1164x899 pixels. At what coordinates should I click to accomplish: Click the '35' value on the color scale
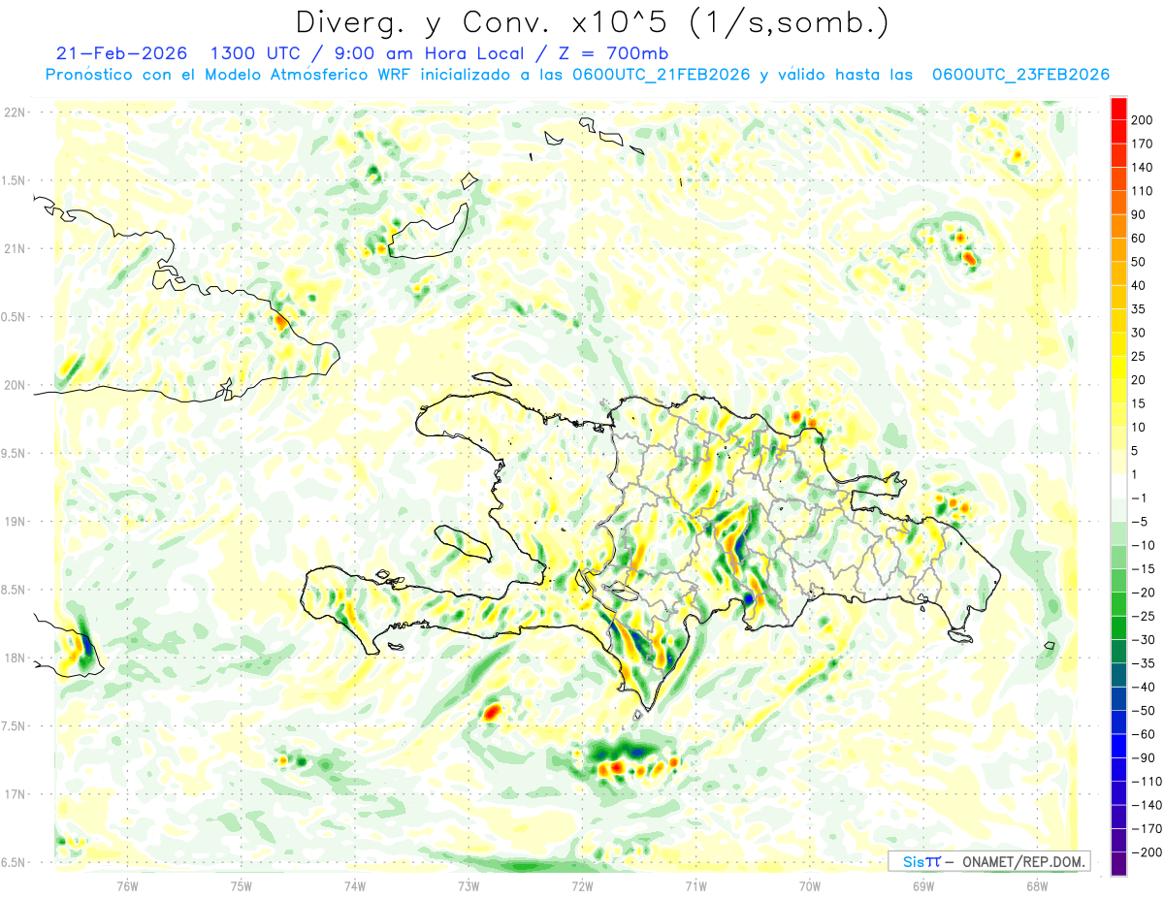(1139, 309)
